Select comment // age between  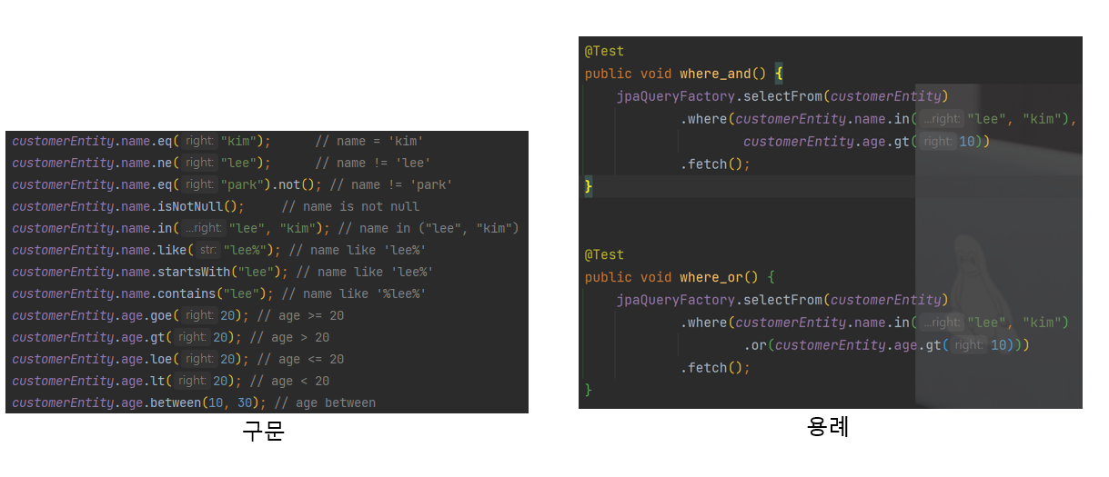tap(325, 402)
